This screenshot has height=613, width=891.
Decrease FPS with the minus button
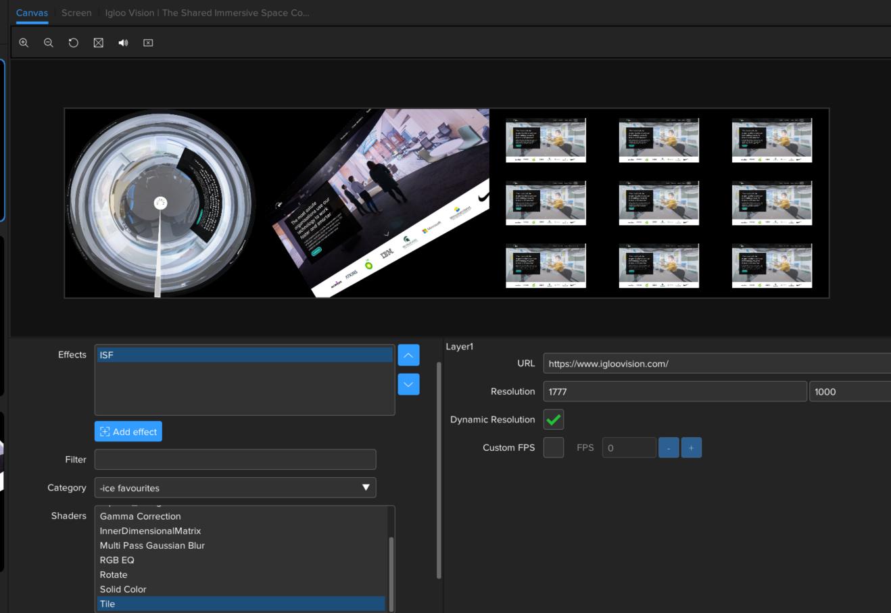click(668, 447)
